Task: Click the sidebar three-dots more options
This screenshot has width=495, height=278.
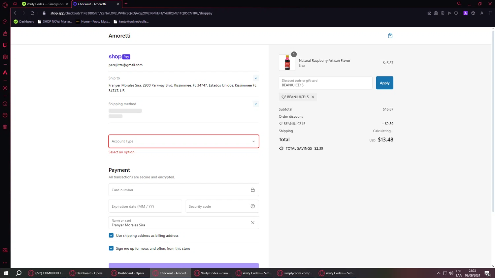Action: [5, 263]
